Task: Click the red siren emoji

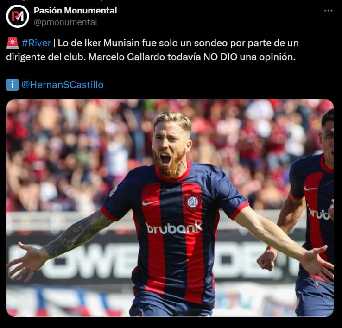Action: click(13, 43)
